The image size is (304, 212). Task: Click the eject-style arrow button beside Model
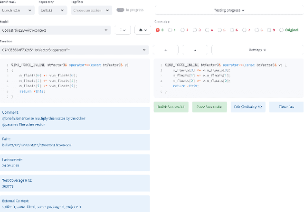(x=142, y=30)
